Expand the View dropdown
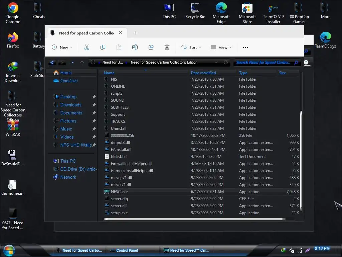Screen dimensions: 342x257 pyautogui.click(x=221, y=47)
